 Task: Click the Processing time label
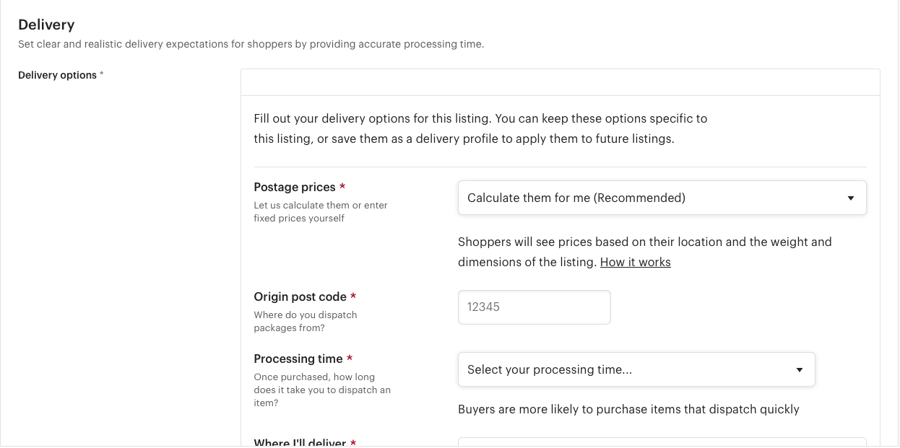[298, 359]
